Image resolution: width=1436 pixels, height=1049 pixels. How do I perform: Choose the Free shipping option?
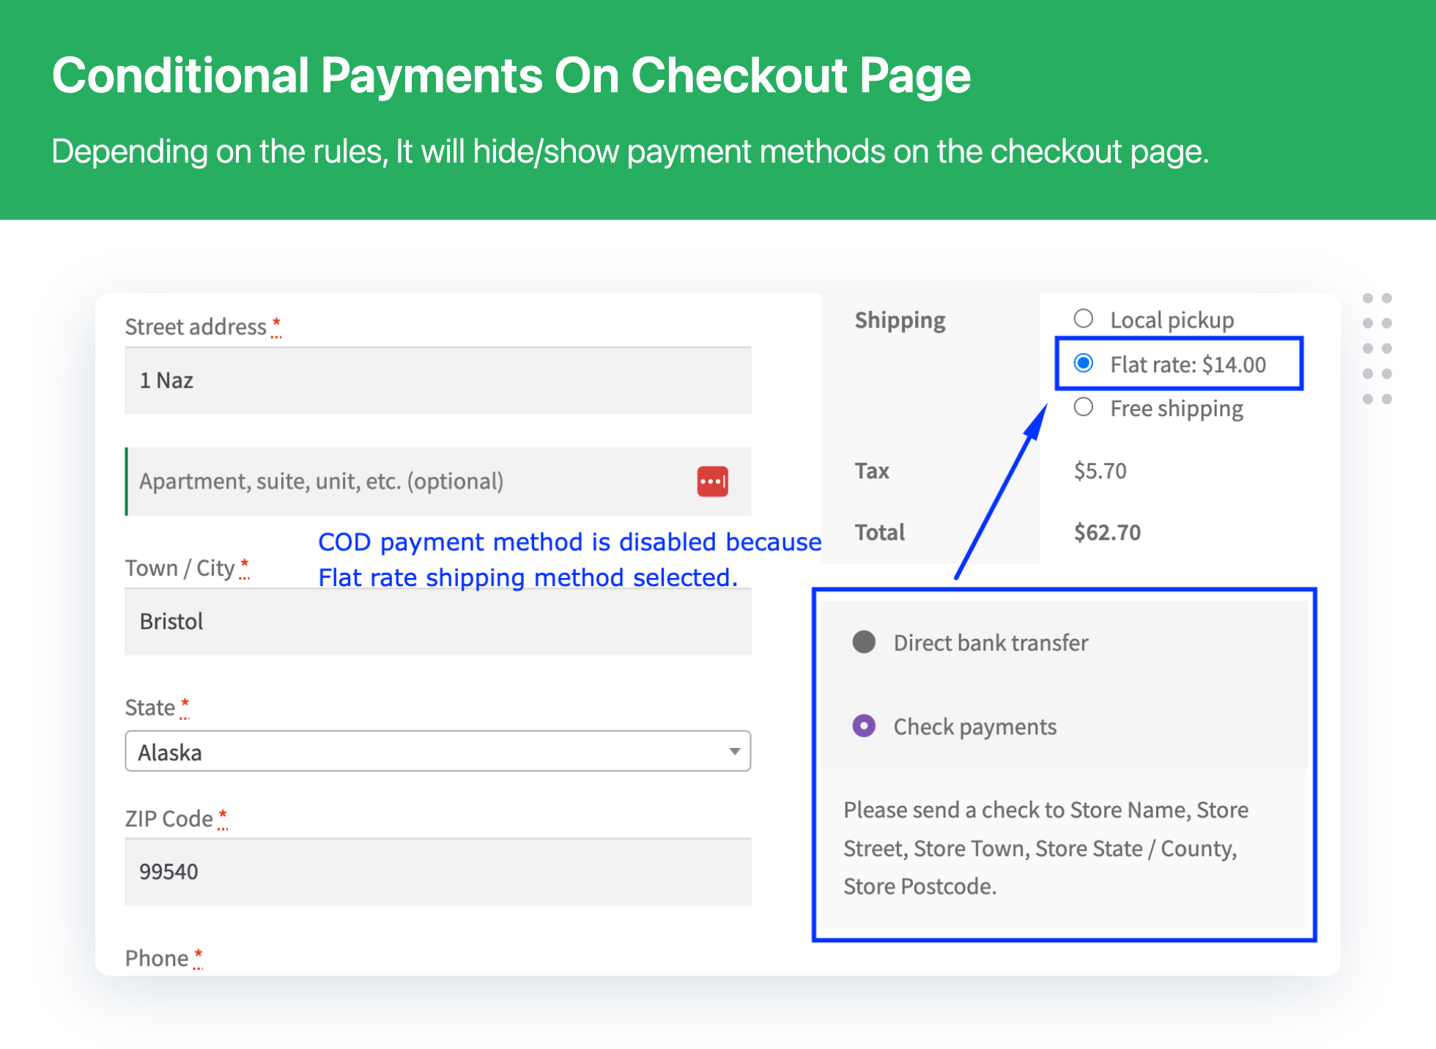click(x=1084, y=407)
